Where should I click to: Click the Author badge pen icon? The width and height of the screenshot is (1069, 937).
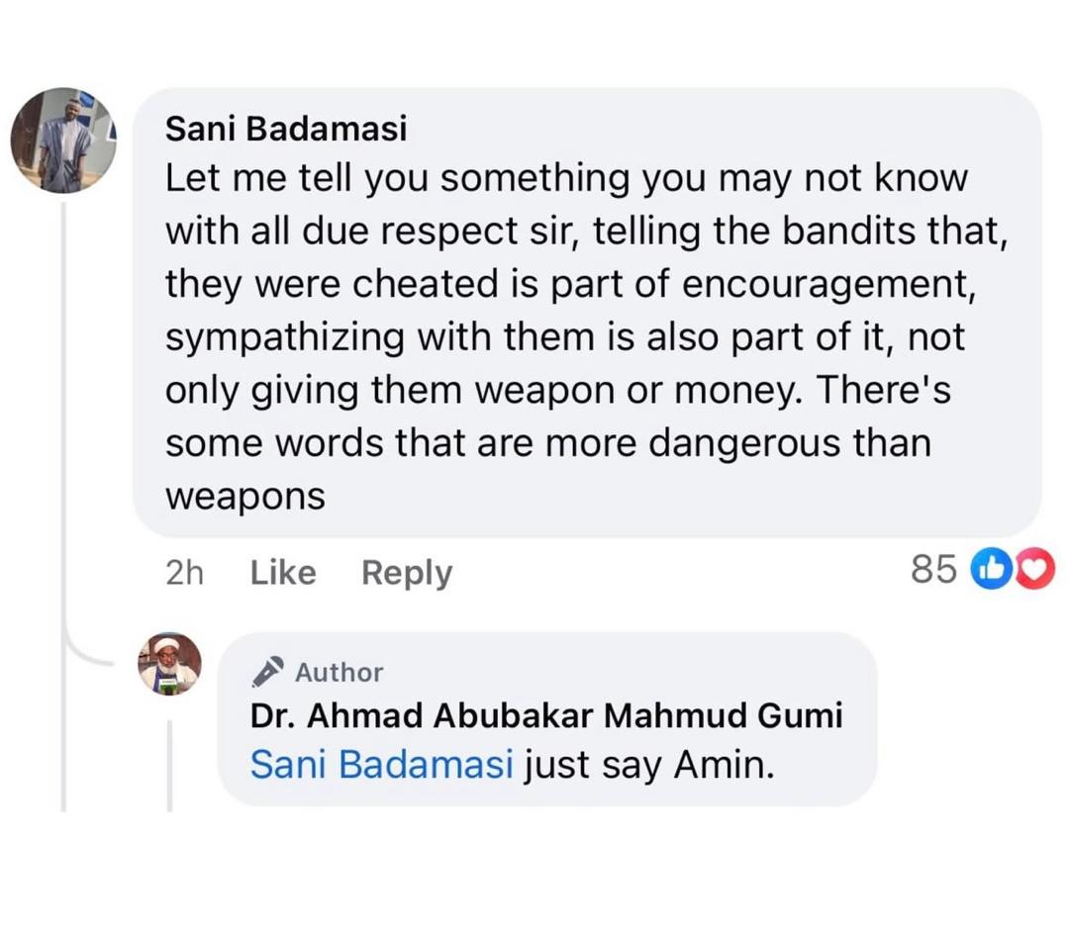(x=267, y=672)
